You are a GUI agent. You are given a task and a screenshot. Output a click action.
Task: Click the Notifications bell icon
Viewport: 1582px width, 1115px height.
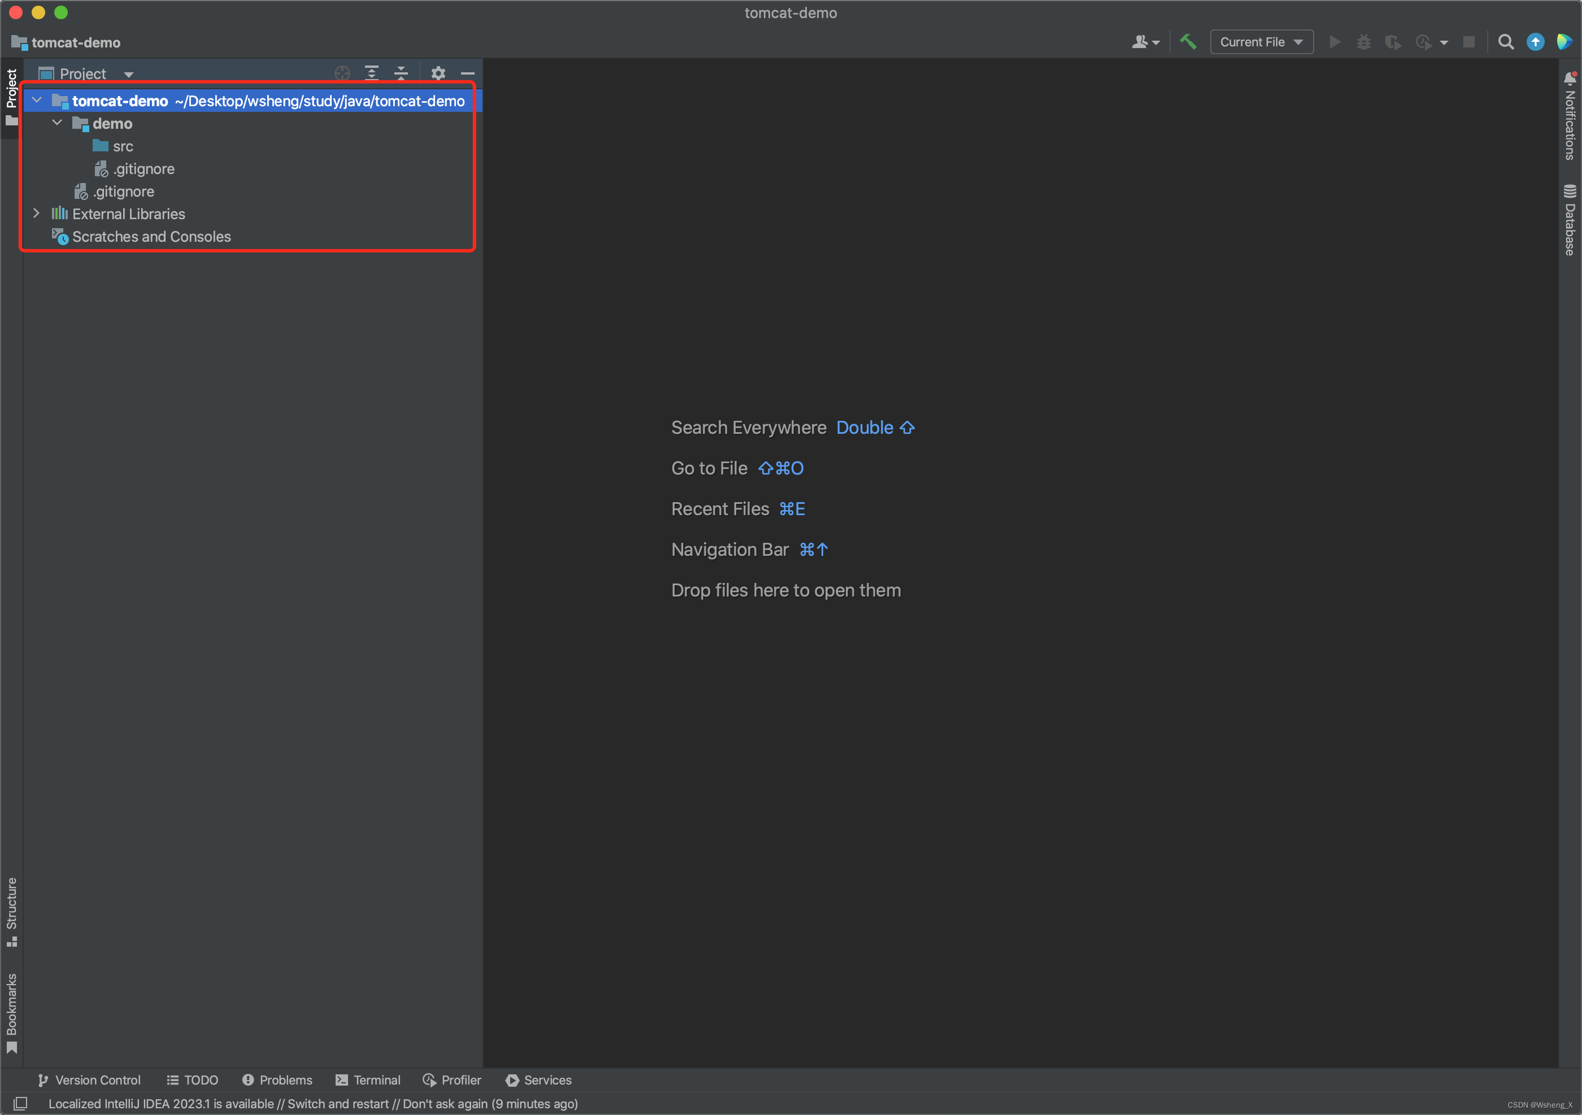pos(1565,81)
